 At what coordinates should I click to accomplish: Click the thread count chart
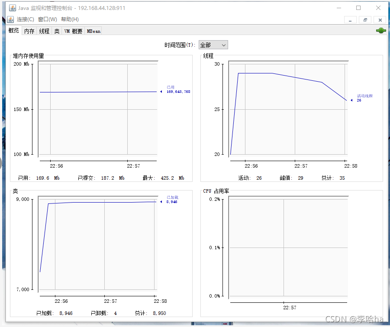coord(289,109)
